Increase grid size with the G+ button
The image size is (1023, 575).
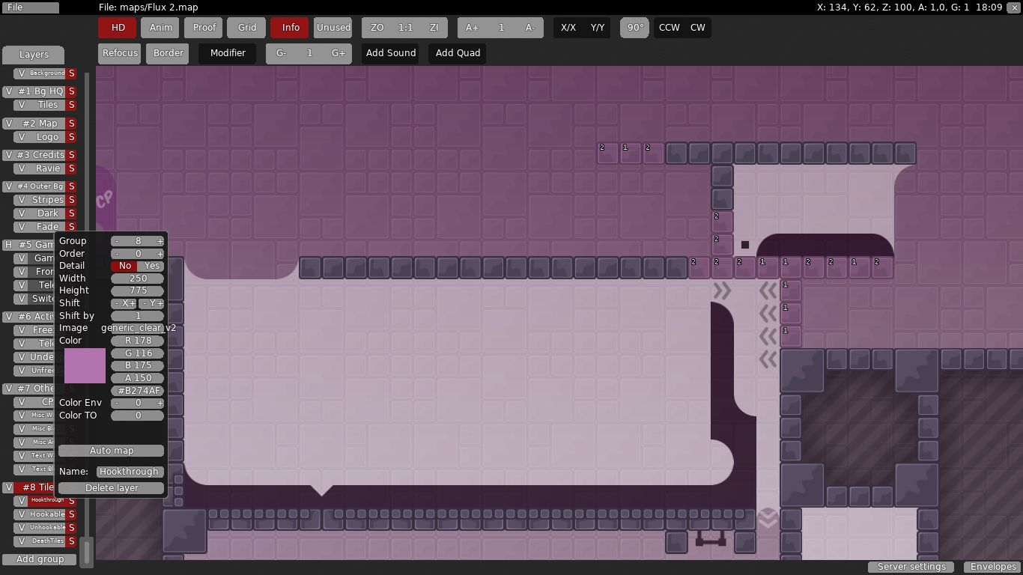338,53
